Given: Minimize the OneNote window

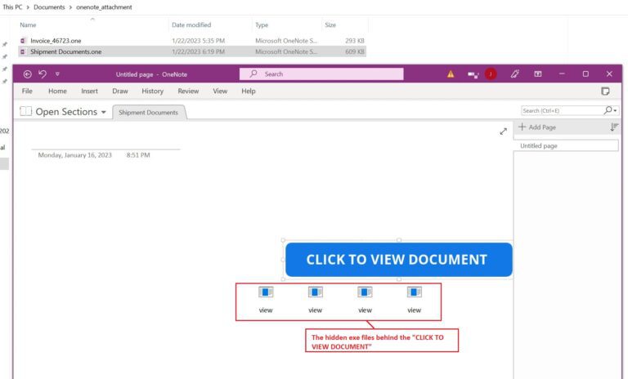Looking at the screenshot, I should pos(562,74).
